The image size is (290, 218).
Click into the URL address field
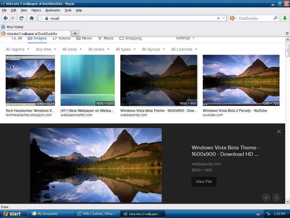132,18
